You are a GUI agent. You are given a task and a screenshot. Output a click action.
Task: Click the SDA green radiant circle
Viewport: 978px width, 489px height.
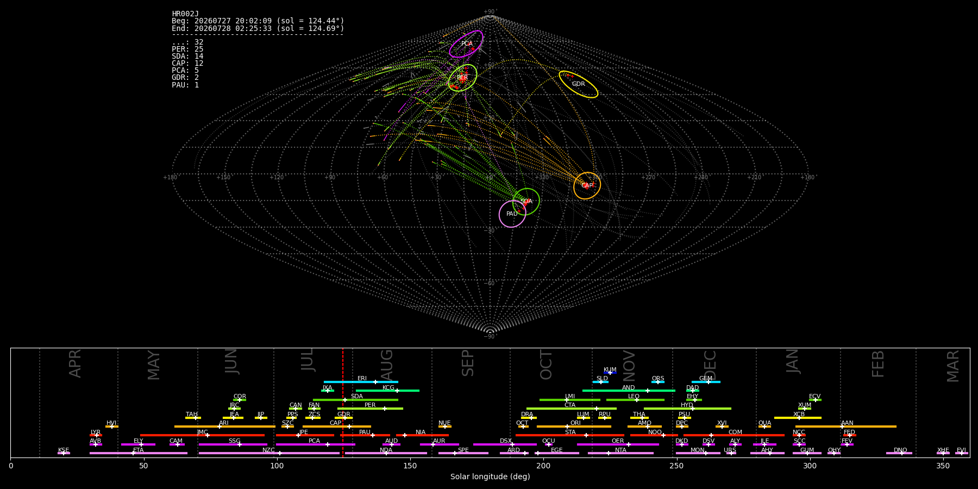526,202
